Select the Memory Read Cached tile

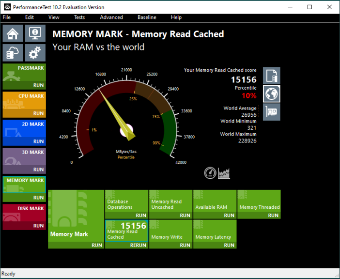tap(127, 231)
